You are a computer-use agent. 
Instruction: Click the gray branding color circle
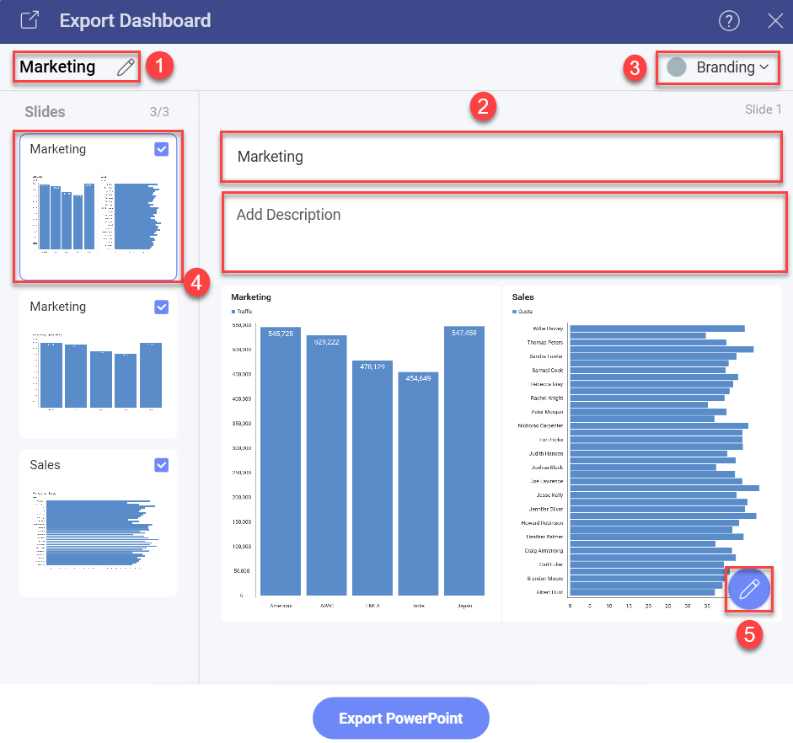click(676, 67)
